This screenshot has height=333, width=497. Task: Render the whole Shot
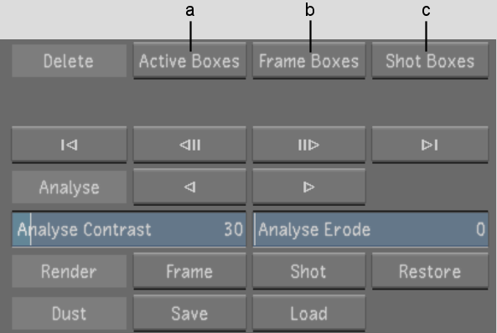point(308,271)
